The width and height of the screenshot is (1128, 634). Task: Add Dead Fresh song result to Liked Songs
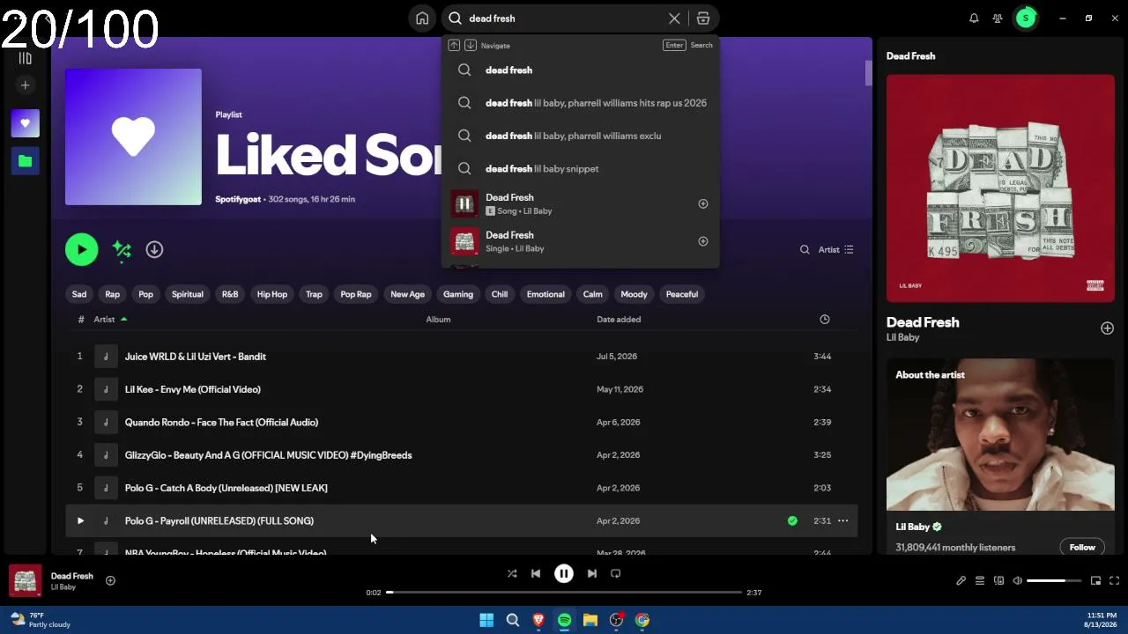pyautogui.click(x=703, y=204)
